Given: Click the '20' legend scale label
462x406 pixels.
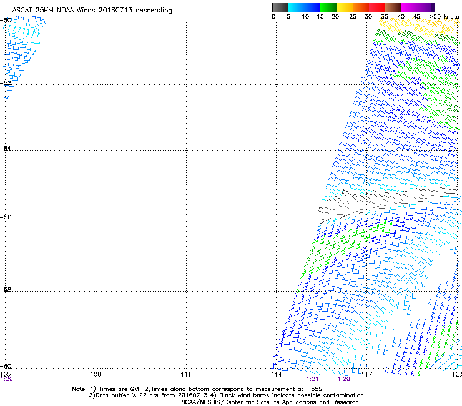Looking at the screenshot, I should [x=335, y=17].
